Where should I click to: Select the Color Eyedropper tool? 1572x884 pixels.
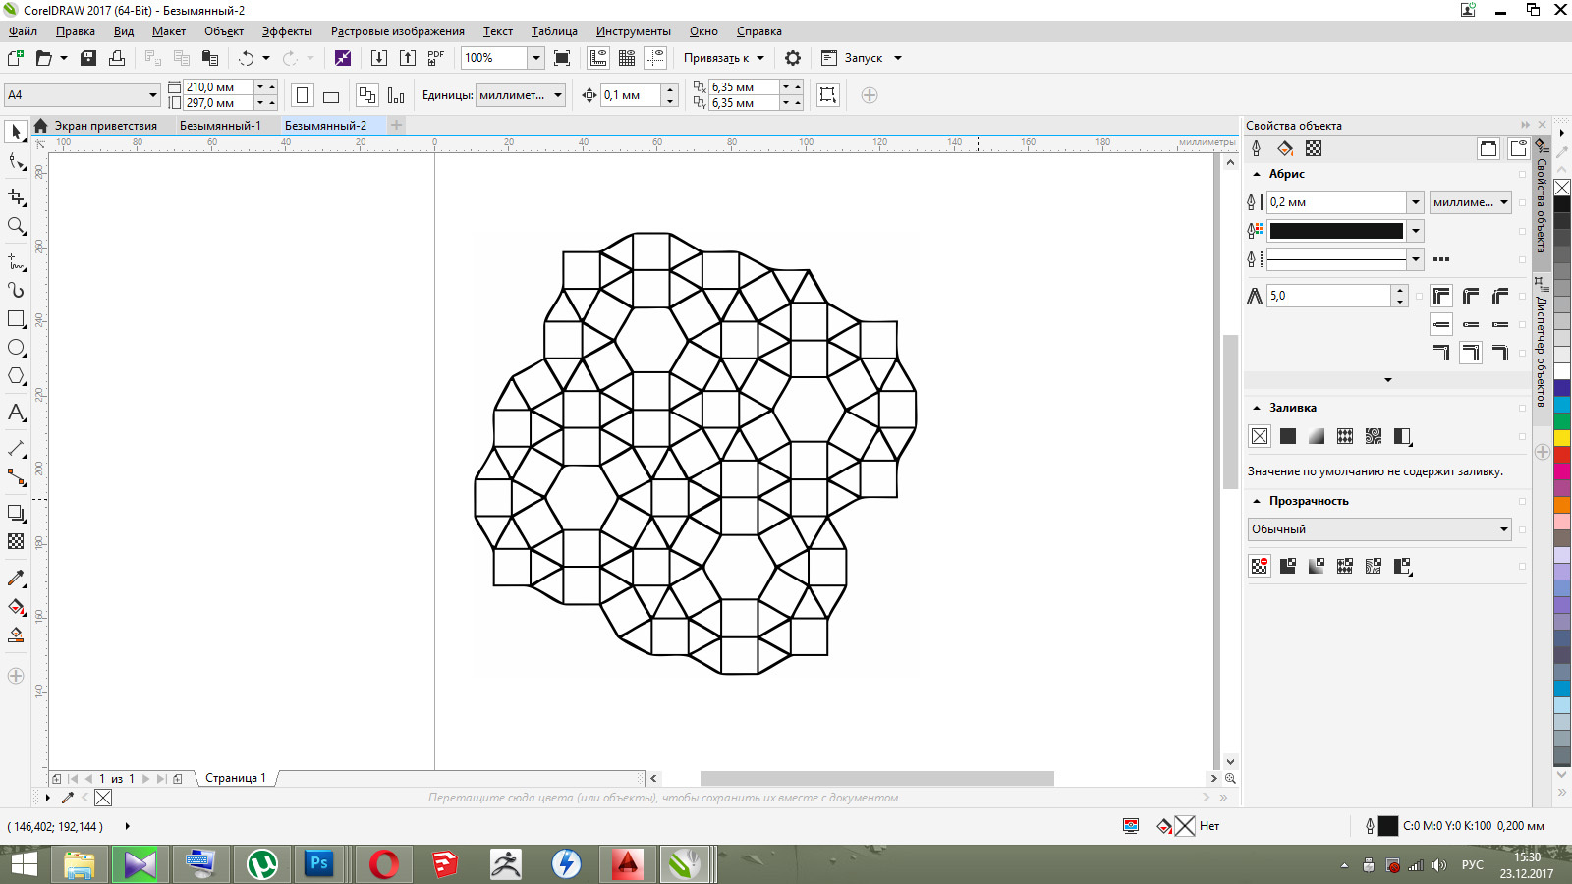pyautogui.click(x=16, y=578)
